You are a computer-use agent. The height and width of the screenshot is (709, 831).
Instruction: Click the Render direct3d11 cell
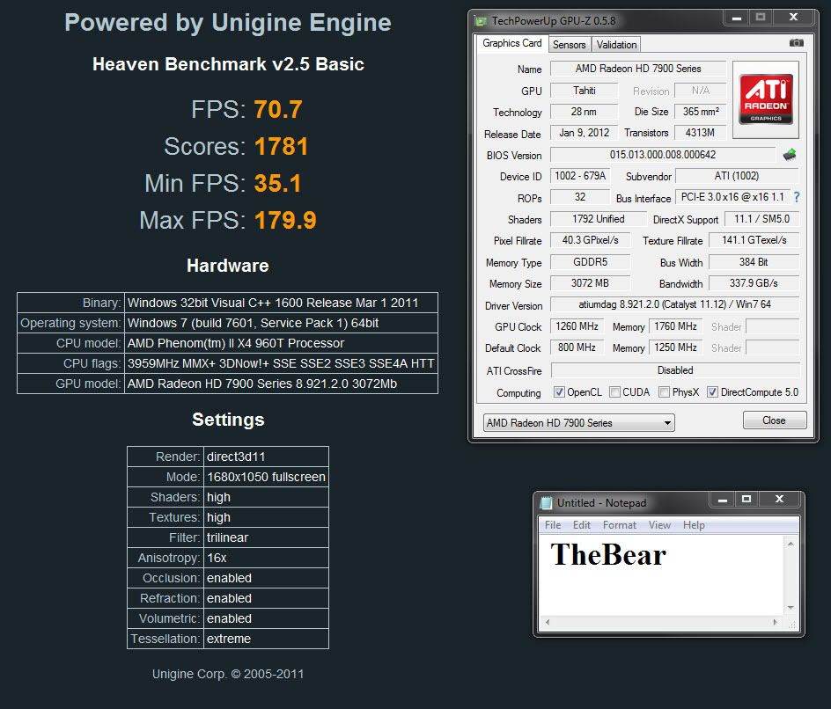coord(266,457)
